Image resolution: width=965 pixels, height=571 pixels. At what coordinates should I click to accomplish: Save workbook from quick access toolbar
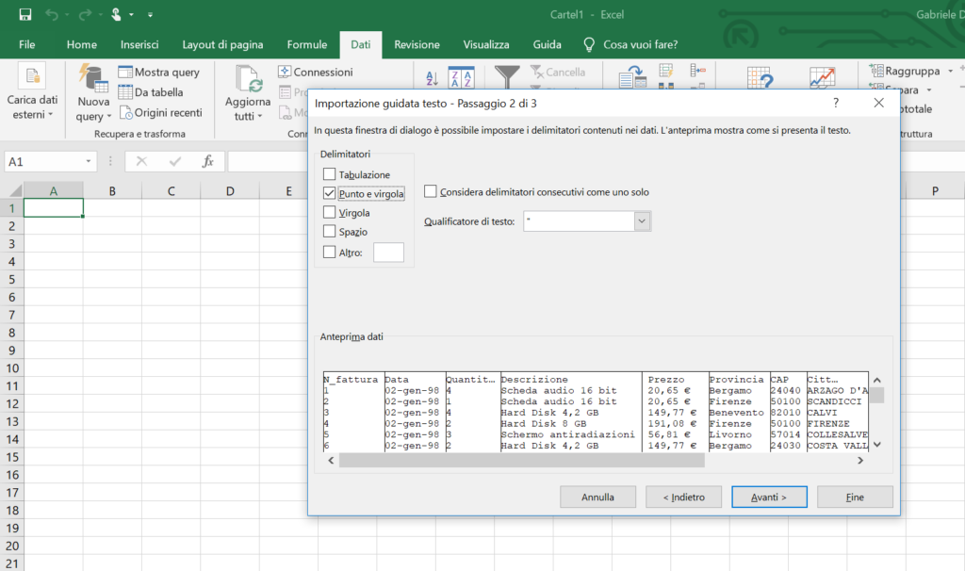pyautogui.click(x=25, y=14)
